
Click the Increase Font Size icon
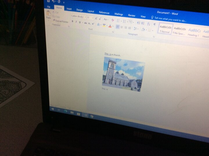click(x=96, y=18)
